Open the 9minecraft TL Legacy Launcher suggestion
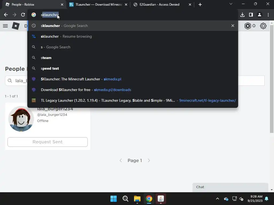 (x=133, y=100)
